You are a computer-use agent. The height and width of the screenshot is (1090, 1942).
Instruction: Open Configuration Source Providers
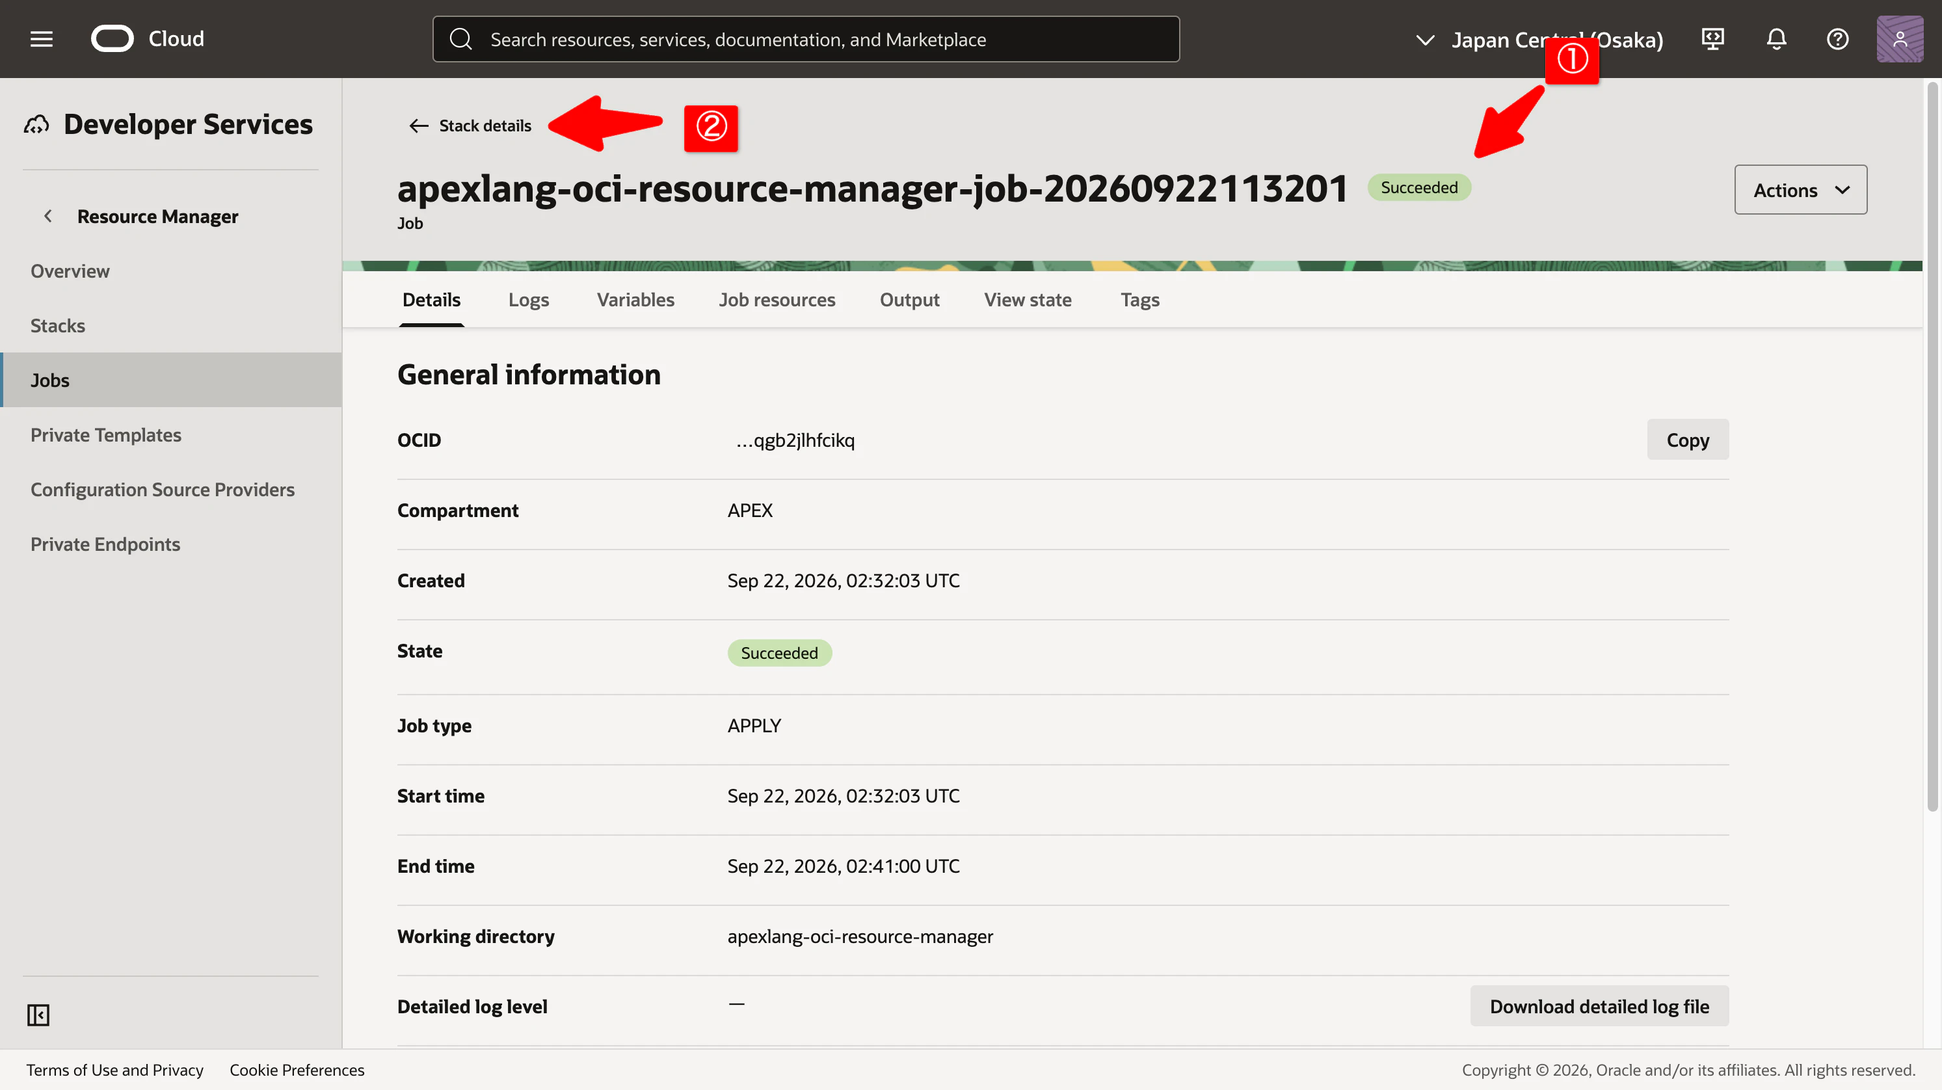point(162,489)
